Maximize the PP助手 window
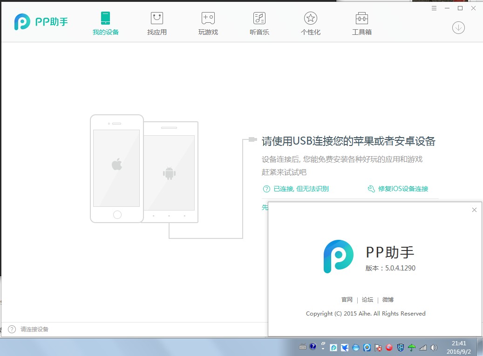483x356 pixels. tap(460, 8)
